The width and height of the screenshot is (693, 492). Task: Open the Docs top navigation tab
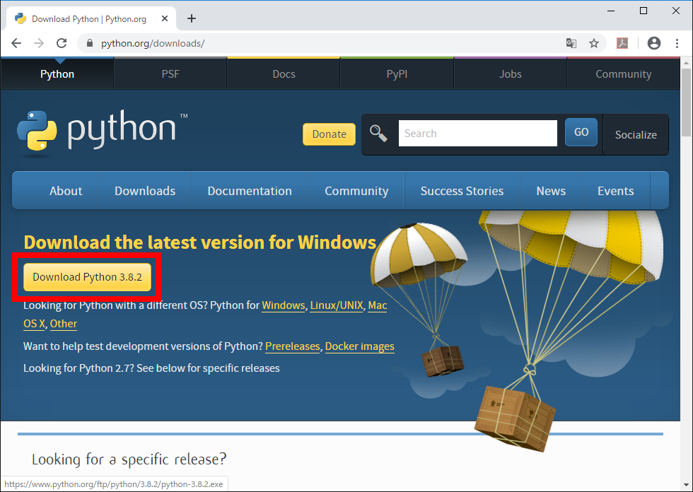pyautogui.click(x=284, y=74)
